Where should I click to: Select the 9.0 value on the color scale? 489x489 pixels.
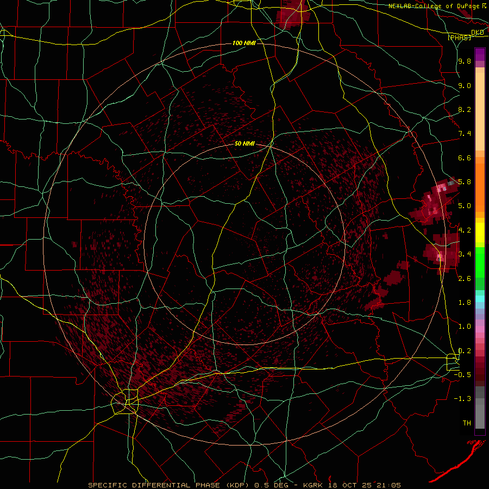465,85
